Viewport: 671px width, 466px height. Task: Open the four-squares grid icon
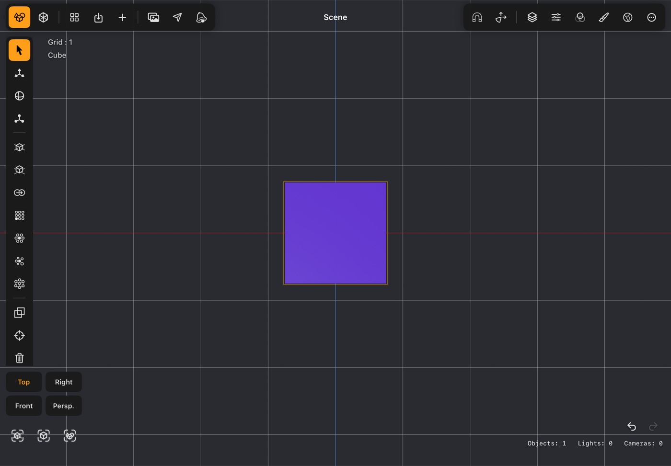74,17
